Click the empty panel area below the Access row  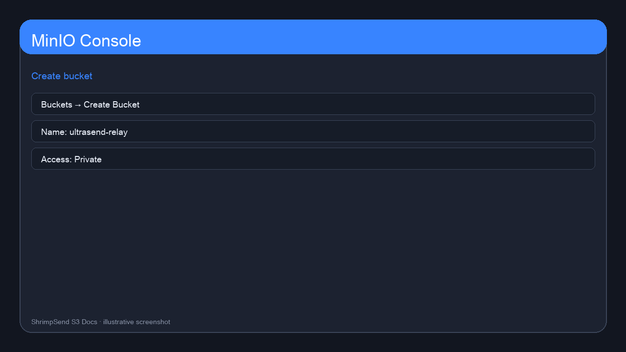click(313, 240)
